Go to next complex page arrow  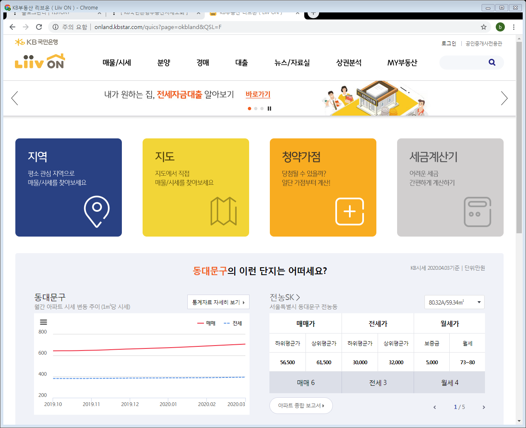coord(483,407)
